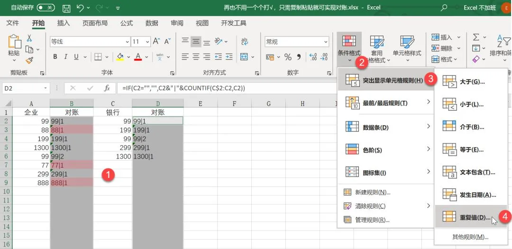Open the font color dropdown arrow

[146, 57]
